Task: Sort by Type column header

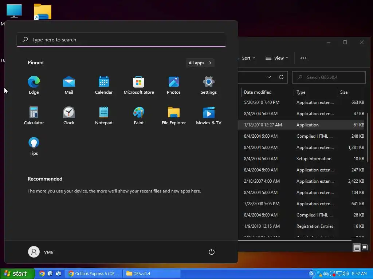Action: (x=316, y=92)
